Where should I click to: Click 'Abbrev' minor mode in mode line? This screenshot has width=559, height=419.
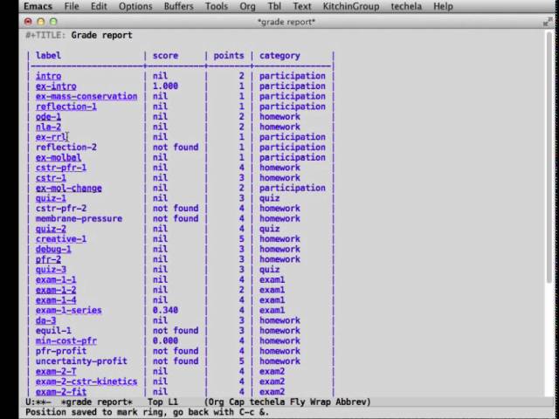pos(351,402)
